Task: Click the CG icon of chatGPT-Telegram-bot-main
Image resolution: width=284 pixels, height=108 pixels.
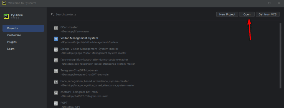Action: (56, 93)
